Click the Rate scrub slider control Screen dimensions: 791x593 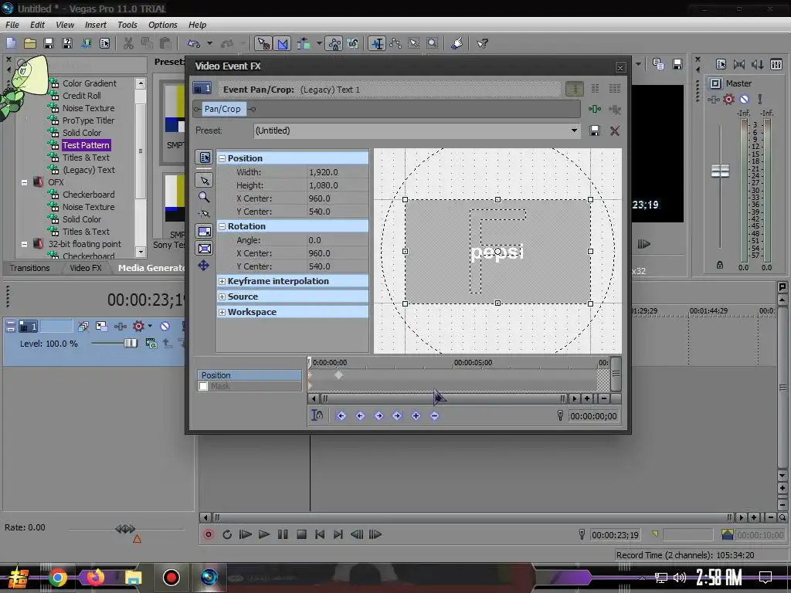click(x=125, y=528)
